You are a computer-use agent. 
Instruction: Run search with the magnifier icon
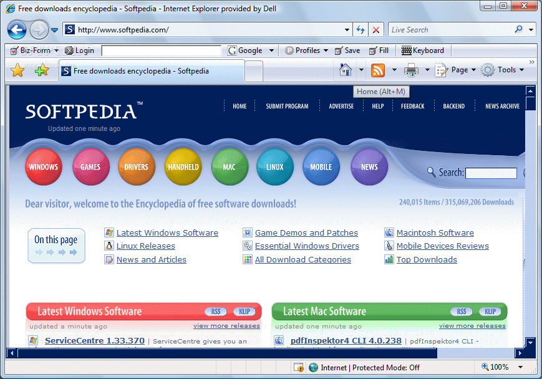point(518,30)
